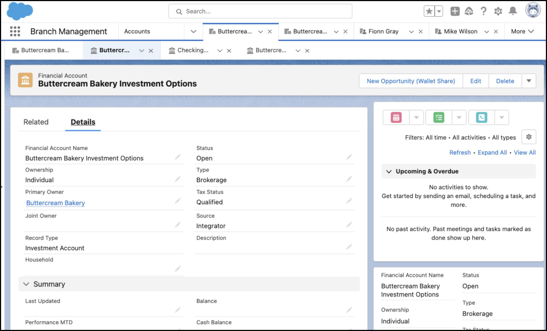Open the user profile avatar
This screenshot has width=547, height=331.
coord(533,10)
